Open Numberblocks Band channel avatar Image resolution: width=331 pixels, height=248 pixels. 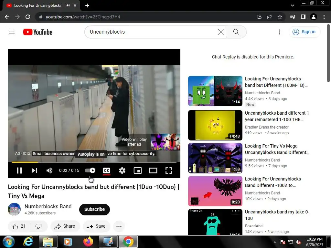(x=14, y=209)
